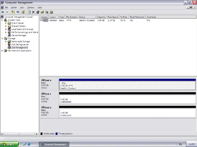This screenshot has height=147, width=197.
Task: Select the C: partition on Disk 0
Action: 127,86
